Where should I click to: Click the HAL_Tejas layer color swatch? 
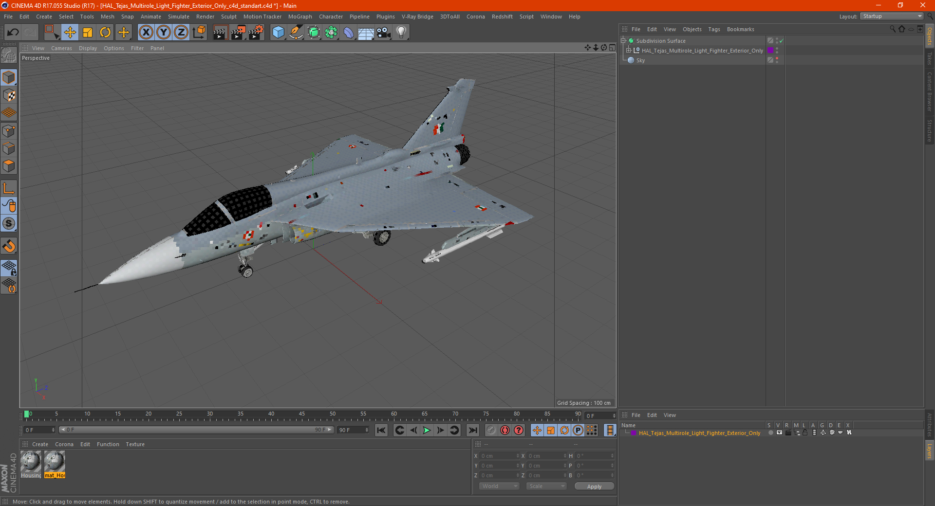tap(634, 433)
